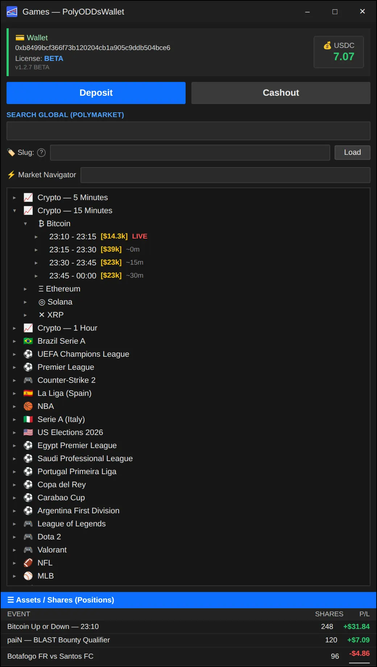Select the Counter-Strike 2 row label
377x667 pixels.
pyautogui.click(x=67, y=380)
